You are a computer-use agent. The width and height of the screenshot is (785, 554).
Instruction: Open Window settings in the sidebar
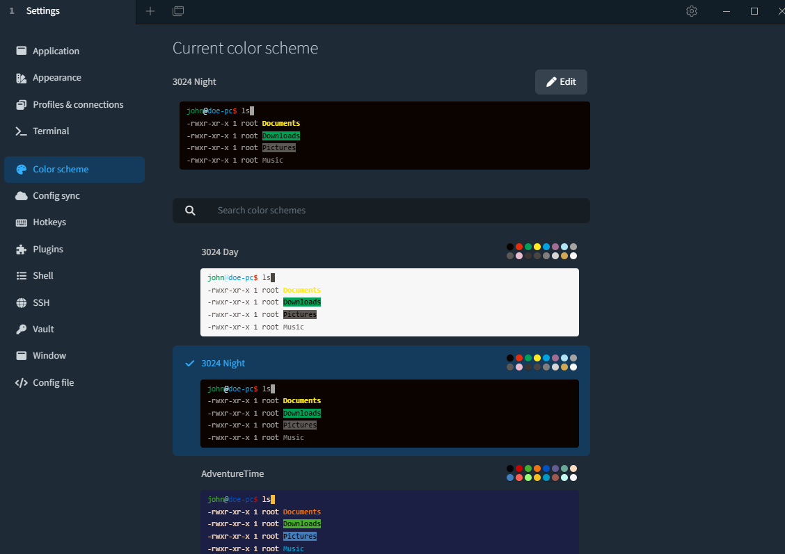pos(49,355)
